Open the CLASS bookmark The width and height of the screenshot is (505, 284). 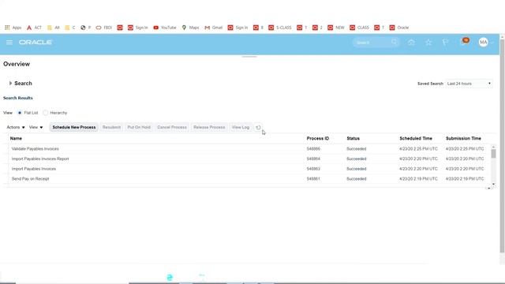(x=360, y=28)
